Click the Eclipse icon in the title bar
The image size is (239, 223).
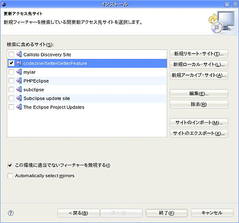(3, 4)
